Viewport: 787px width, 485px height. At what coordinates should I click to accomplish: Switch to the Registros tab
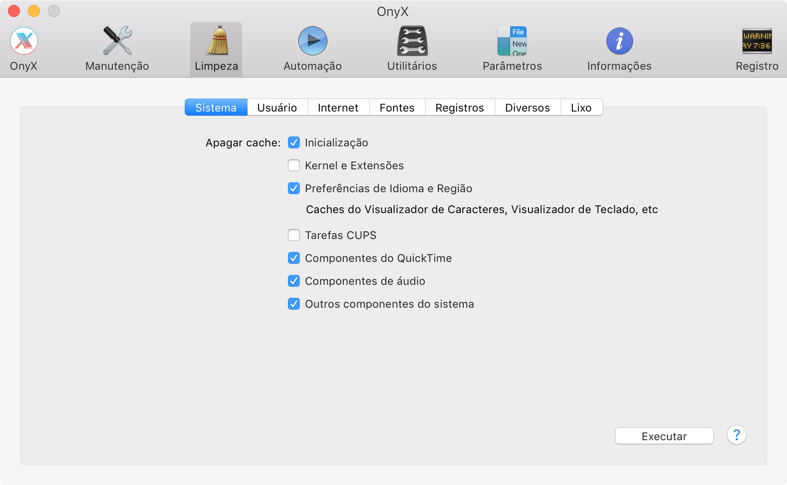click(460, 108)
